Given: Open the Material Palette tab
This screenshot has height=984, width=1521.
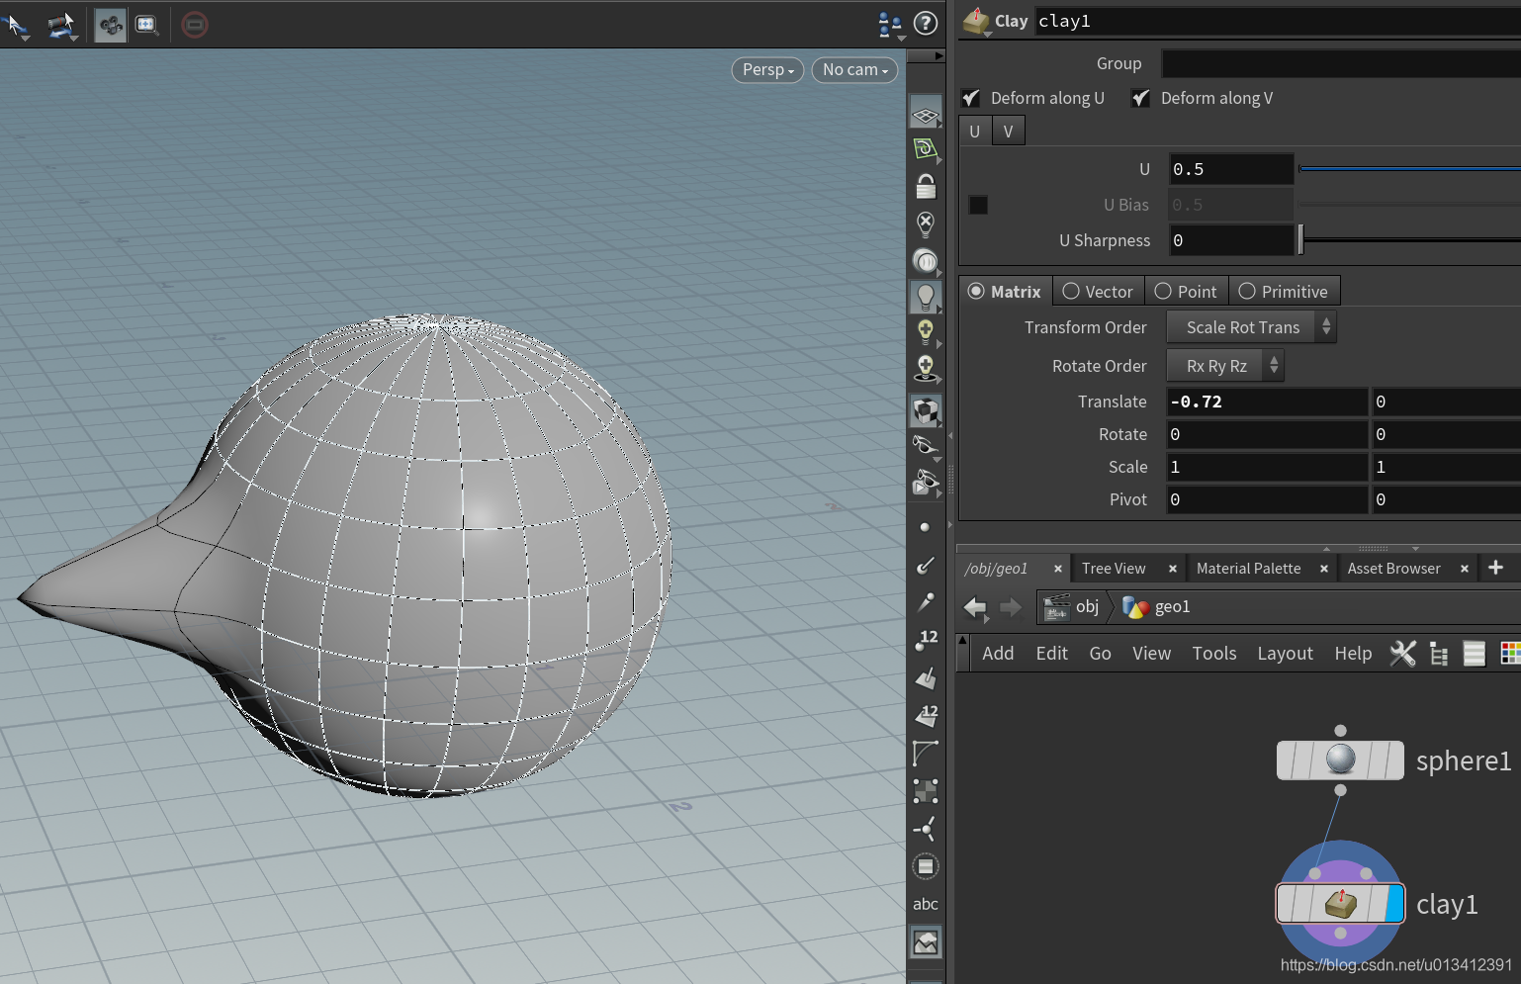Looking at the screenshot, I should tap(1248, 569).
